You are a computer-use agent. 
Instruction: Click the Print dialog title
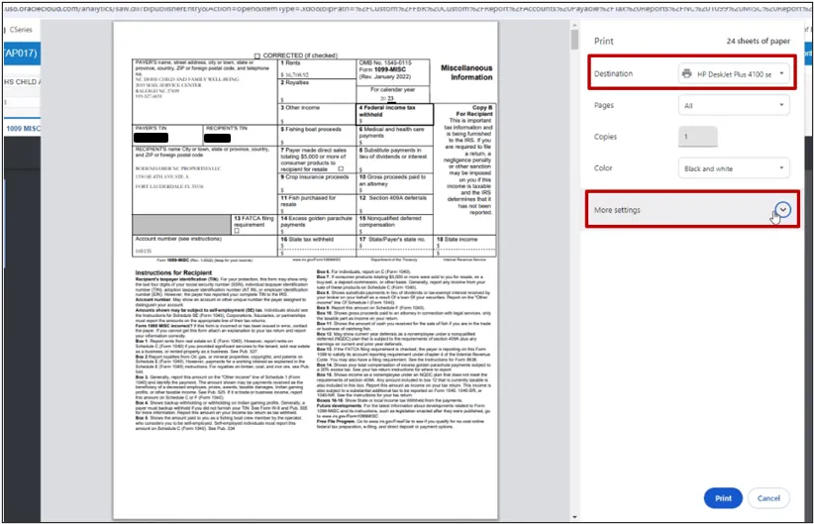pyautogui.click(x=604, y=41)
